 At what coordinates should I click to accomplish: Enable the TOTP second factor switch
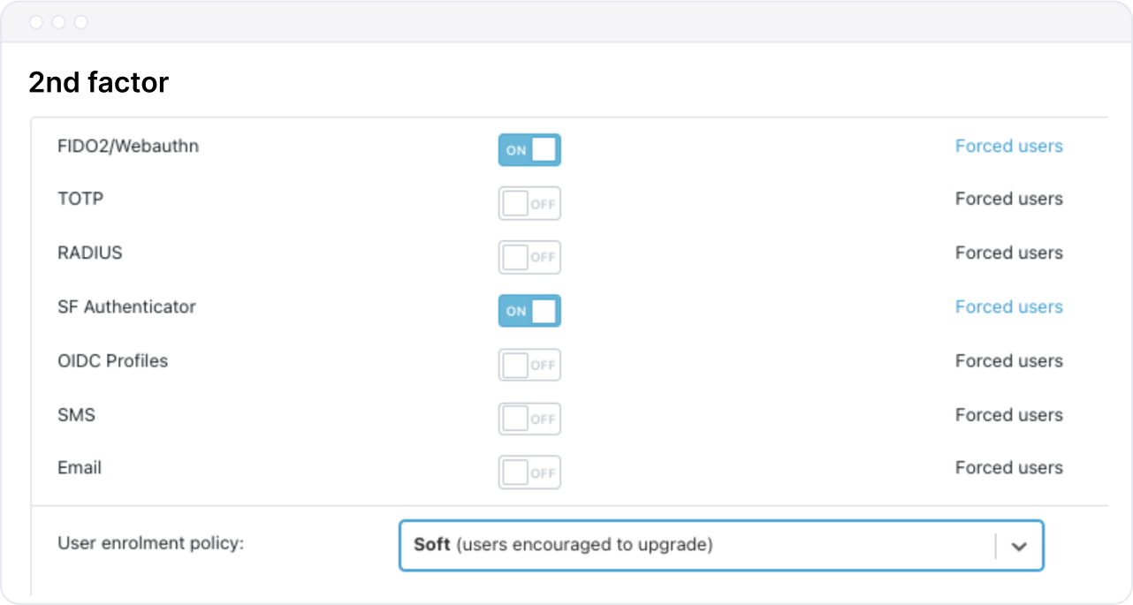(529, 204)
